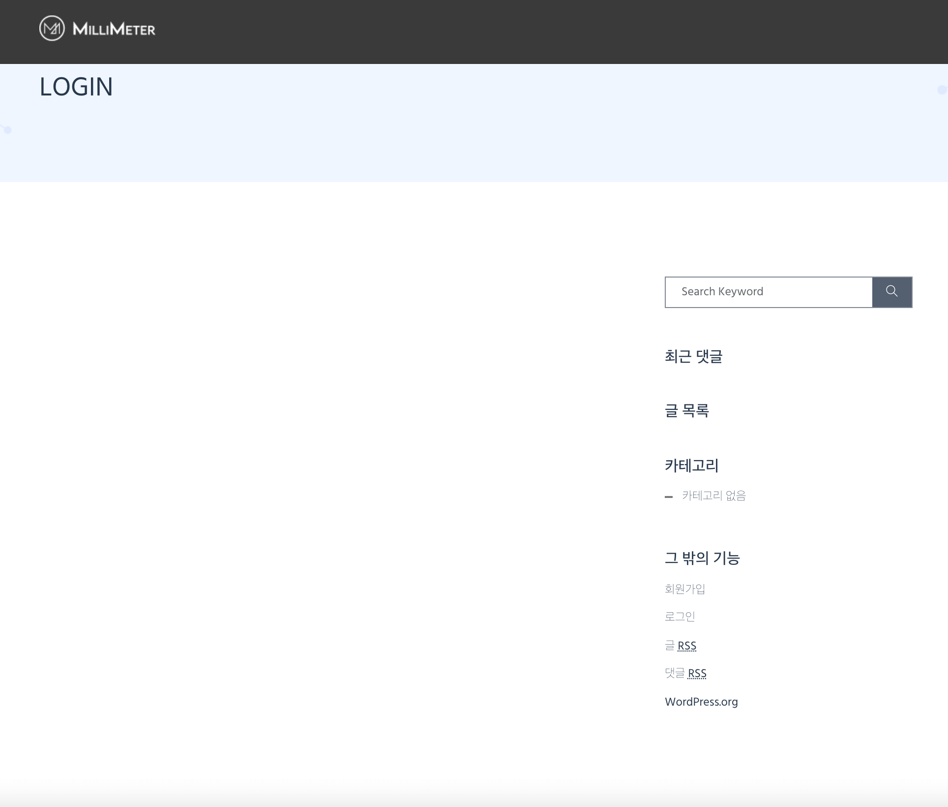This screenshot has width=948, height=807.
Task: Visit the WordPress.org link
Action: 701,702
